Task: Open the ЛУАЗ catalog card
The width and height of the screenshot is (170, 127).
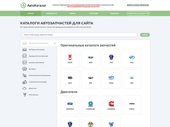Action: (x=111, y=79)
